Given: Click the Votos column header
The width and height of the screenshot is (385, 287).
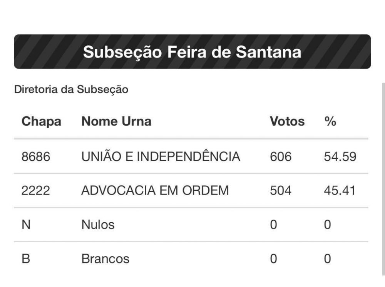Looking at the screenshot, I should pyautogui.click(x=287, y=121).
